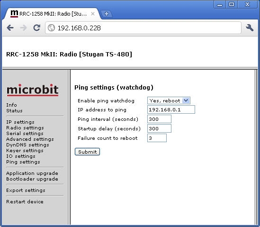
Task: Go back with the browser back arrow
Action: [10, 27]
